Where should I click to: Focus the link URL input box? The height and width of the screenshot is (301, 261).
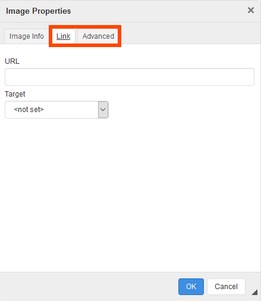coord(130,77)
